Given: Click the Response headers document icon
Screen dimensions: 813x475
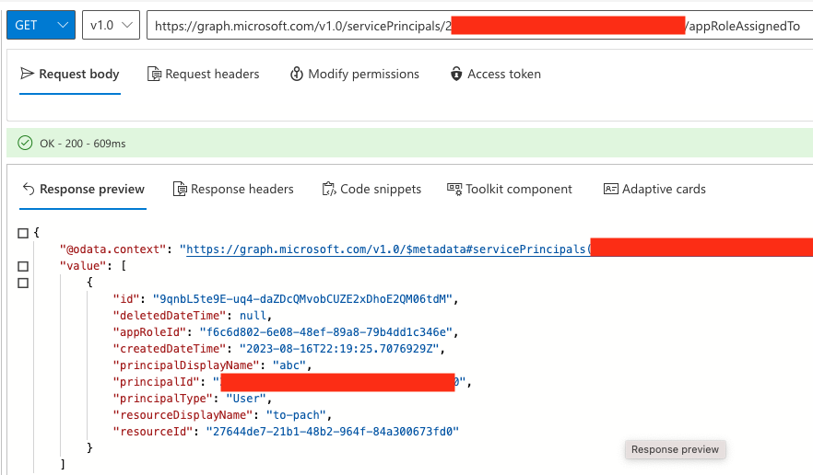Looking at the screenshot, I should 180,189.
